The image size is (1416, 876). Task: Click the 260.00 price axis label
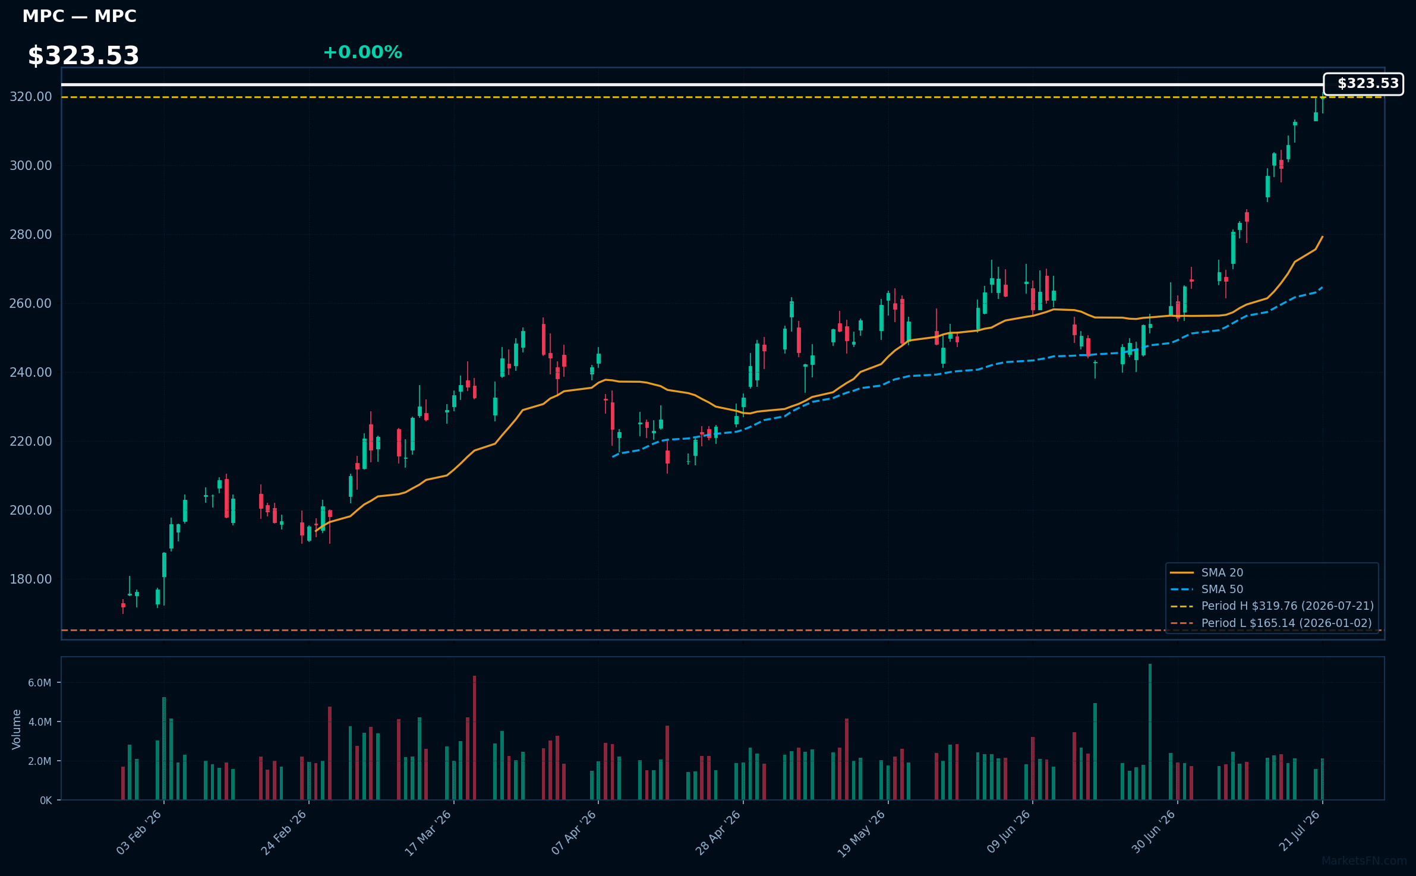point(31,304)
